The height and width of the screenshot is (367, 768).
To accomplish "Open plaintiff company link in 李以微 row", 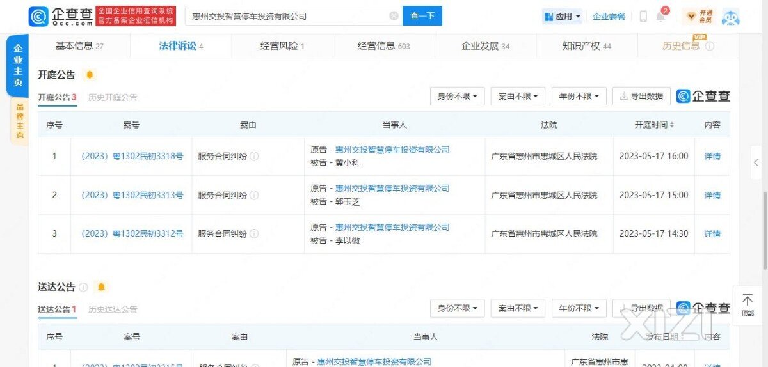I will (x=392, y=227).
